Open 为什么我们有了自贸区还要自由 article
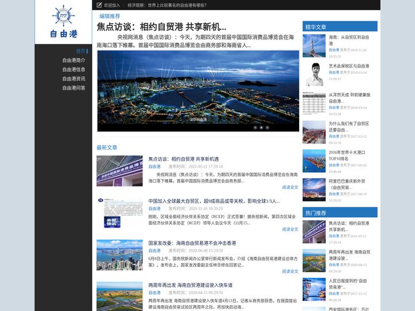The width and height of the screenshot is (415, 311). click(349, 127)
